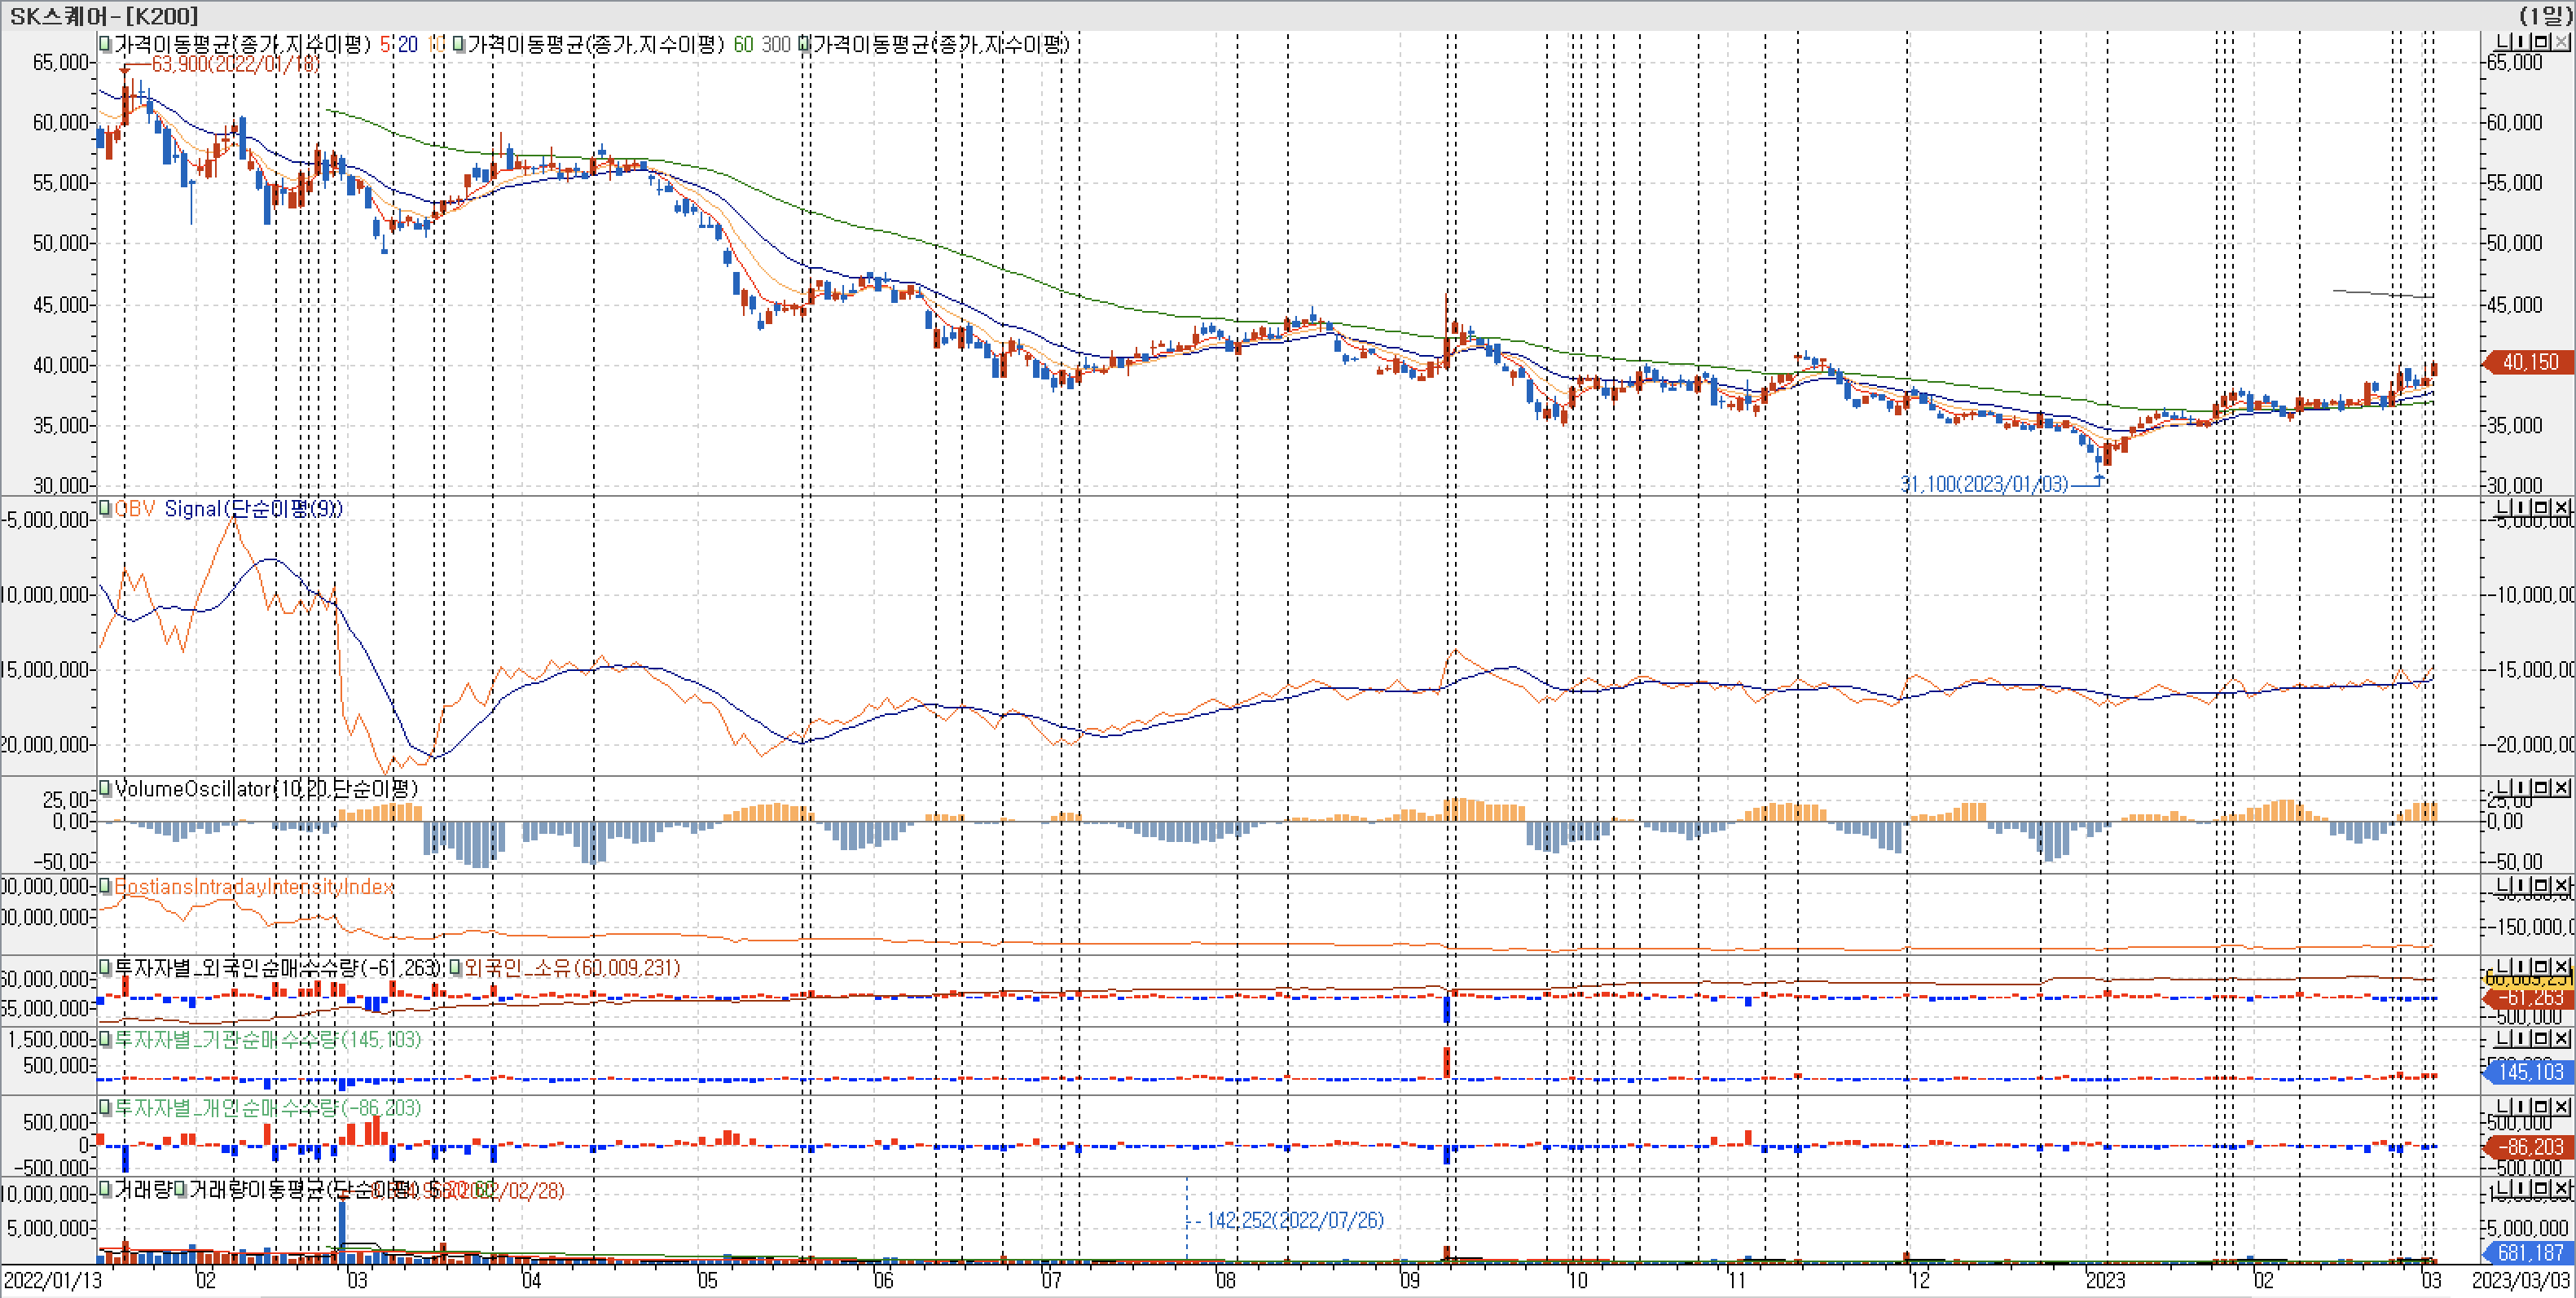The width and height of the screenshot is (2576, 1298).
Task: Click the red 40,150 current price tag
Action: 2529,362
